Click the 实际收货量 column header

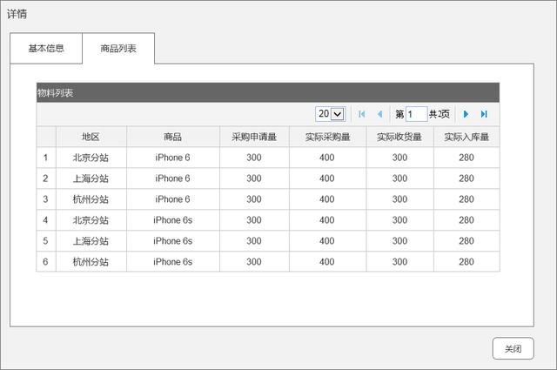pos(399,137)
